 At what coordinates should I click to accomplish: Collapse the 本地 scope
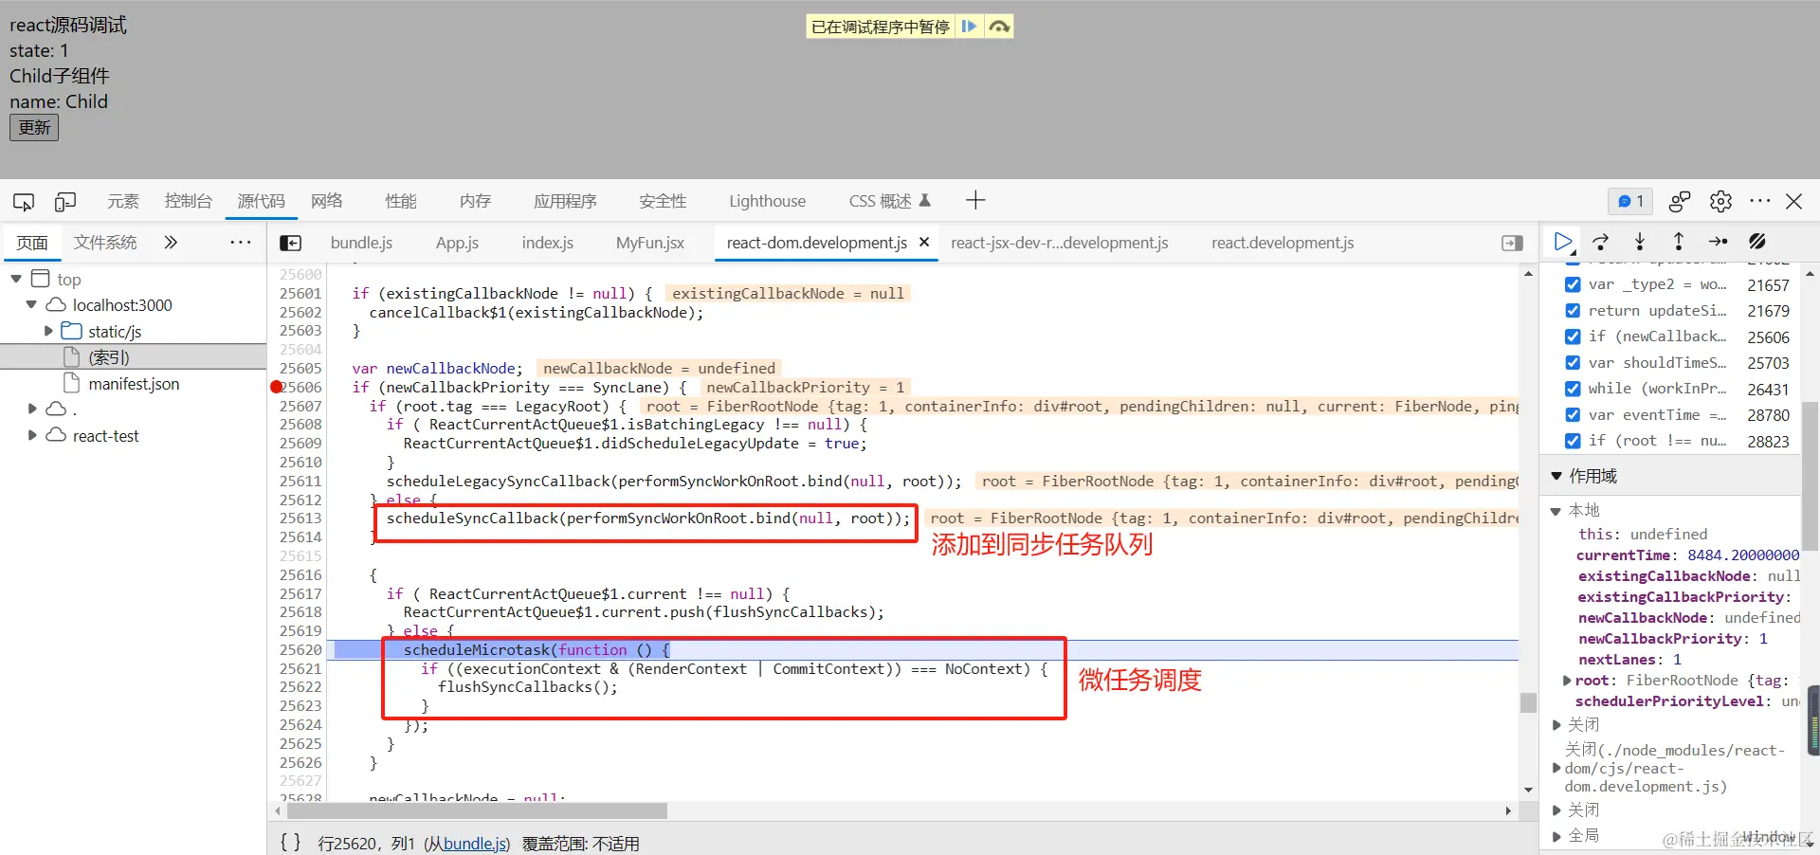[x=1556, y=511]
